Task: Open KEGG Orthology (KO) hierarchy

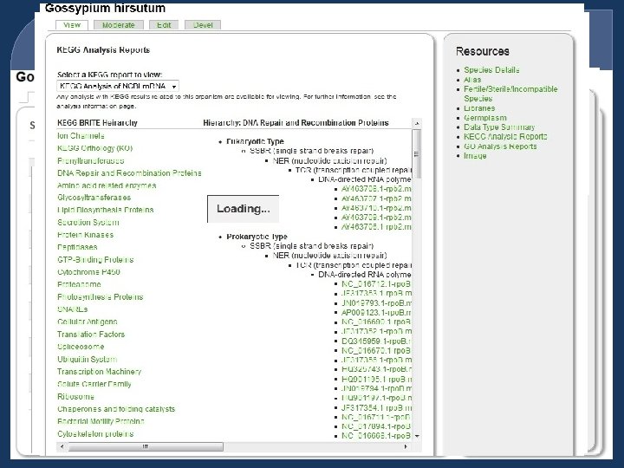Action: tap(94, 148)
